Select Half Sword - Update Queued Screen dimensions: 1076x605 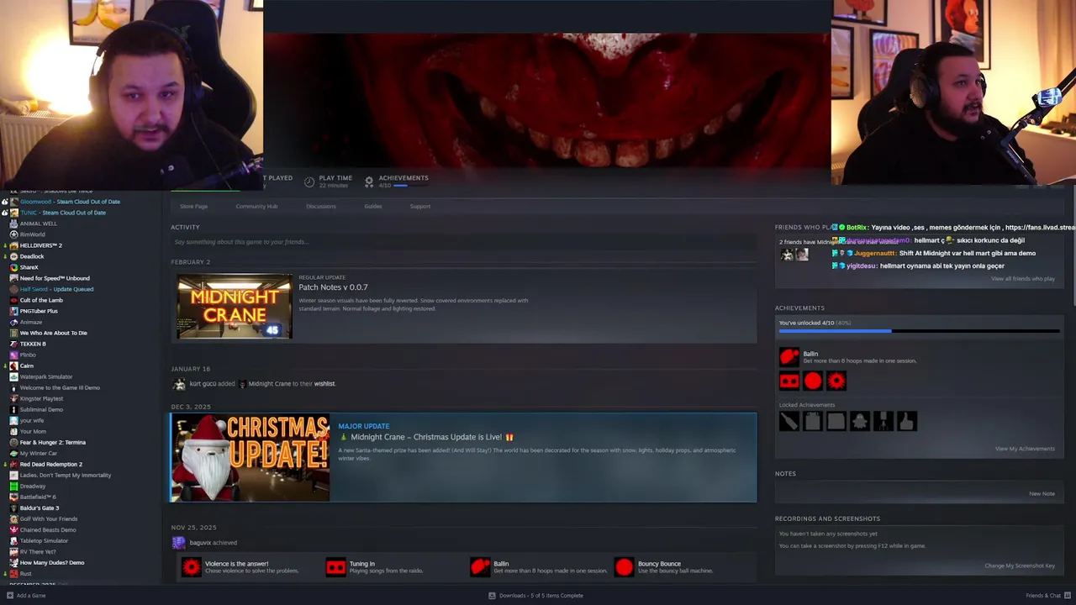point(56,289)
